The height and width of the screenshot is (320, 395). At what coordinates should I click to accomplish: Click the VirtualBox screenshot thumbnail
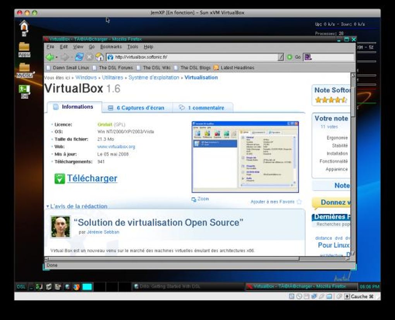coord(245,157)
